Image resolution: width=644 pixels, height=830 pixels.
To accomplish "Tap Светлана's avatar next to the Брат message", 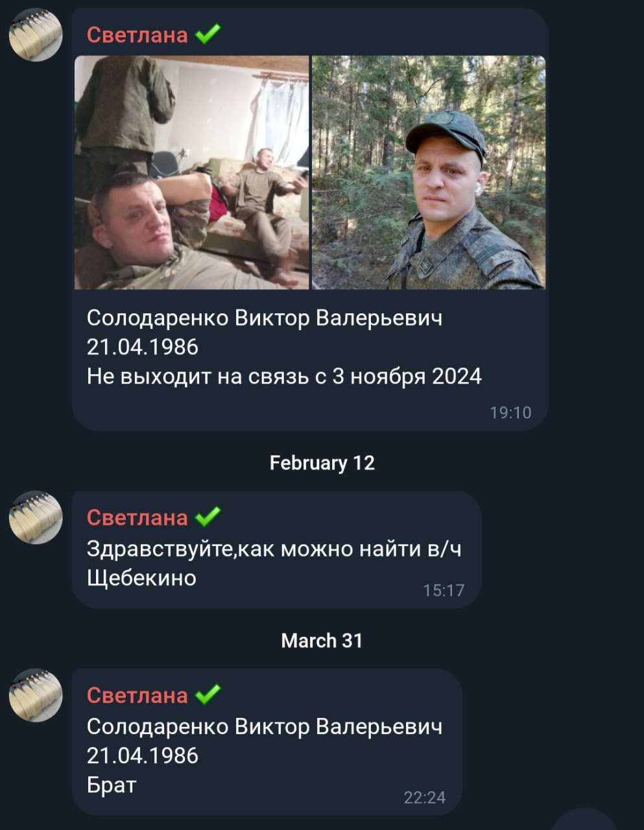I will tap(36, 695).
